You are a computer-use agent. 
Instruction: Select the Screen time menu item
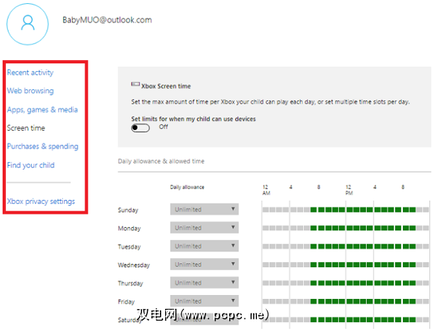click(x=26, y=128)
